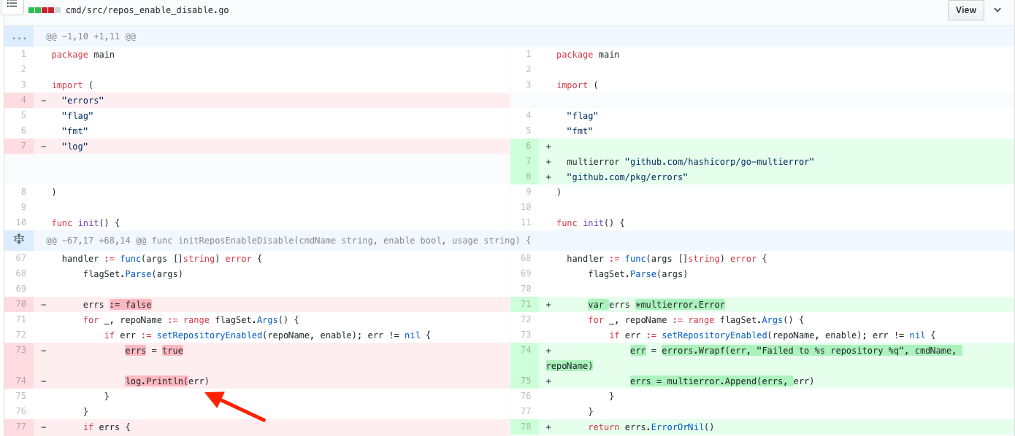1015x436 pixels.
Task: Click the removed code "errs = true"
Action: point(154,350)
